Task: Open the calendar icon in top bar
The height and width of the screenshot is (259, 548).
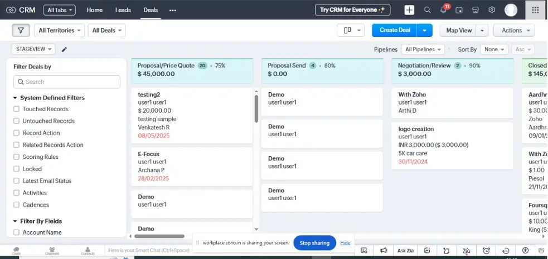Action: (459, 10)
